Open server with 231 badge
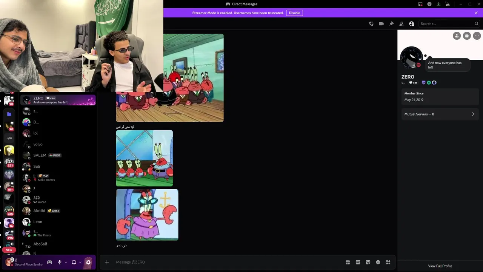Screen dimensions: 483x272 pos(9,162)
